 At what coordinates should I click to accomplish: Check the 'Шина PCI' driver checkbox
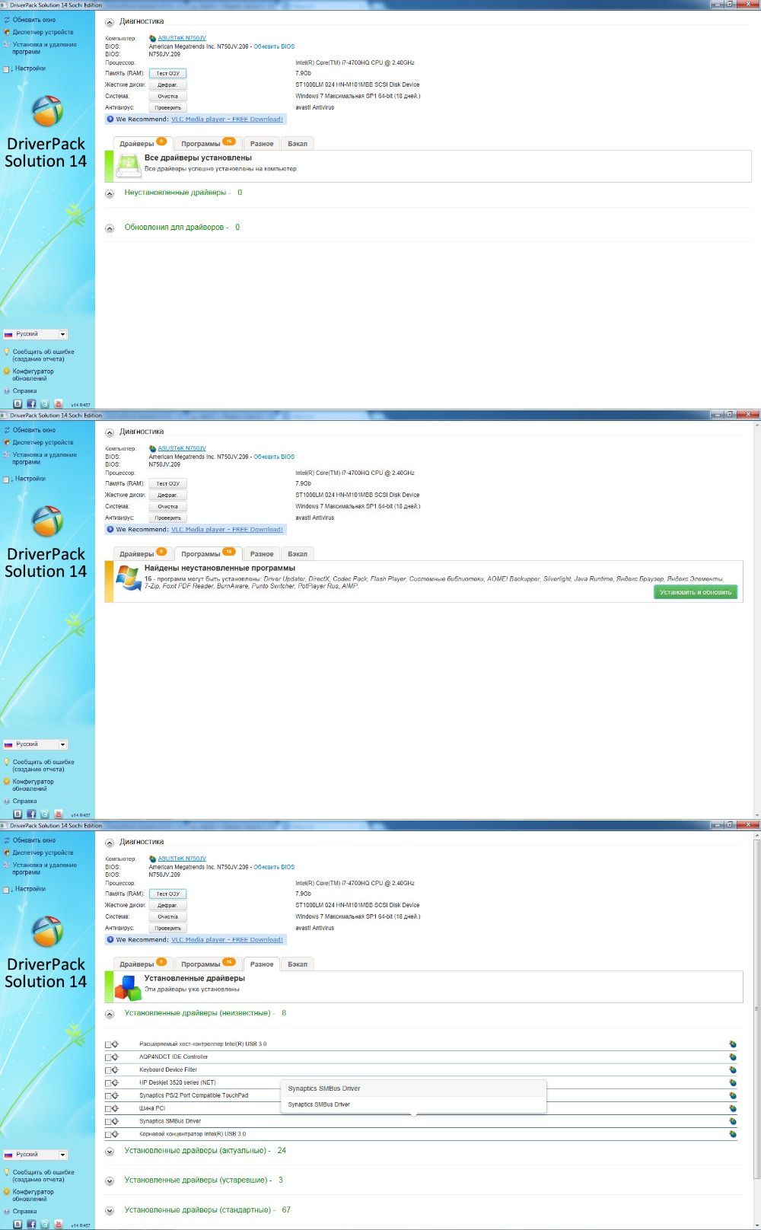pos(108,1110)
